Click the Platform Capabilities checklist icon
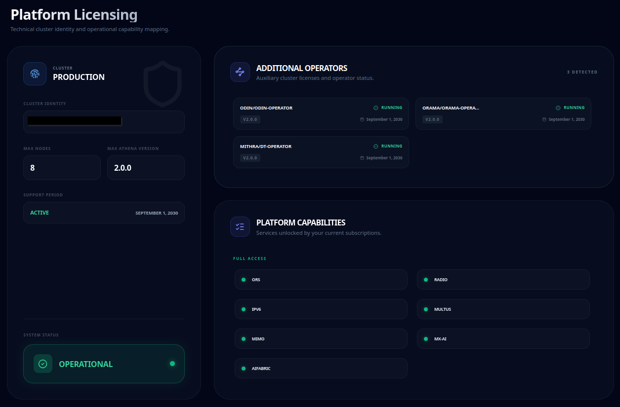This screenshot has width=620, height=407. click(240, 226)
